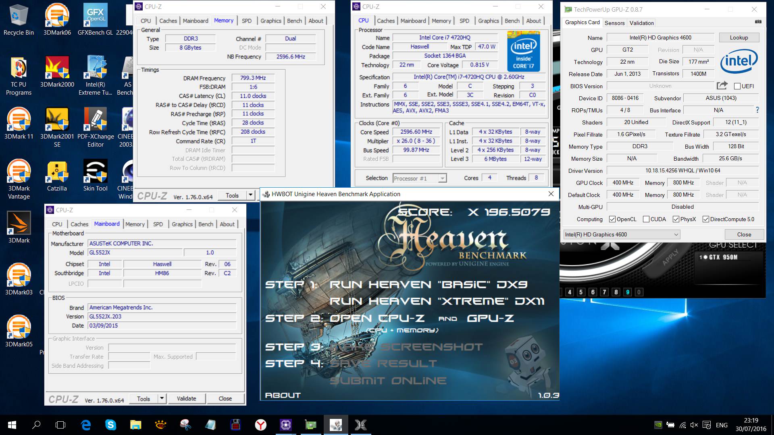Image resolution: width=774 pixels, height=435 pixels.
Task: Launch the orange 3DMark desktop shortcut
Action: click(19, 227)
